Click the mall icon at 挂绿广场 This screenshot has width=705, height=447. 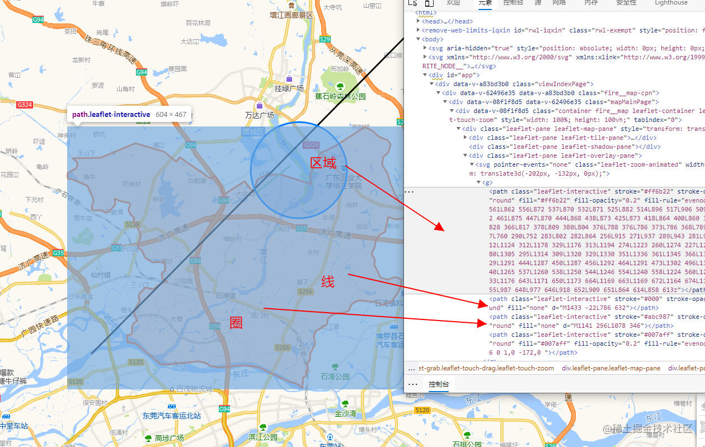(289, 79)
